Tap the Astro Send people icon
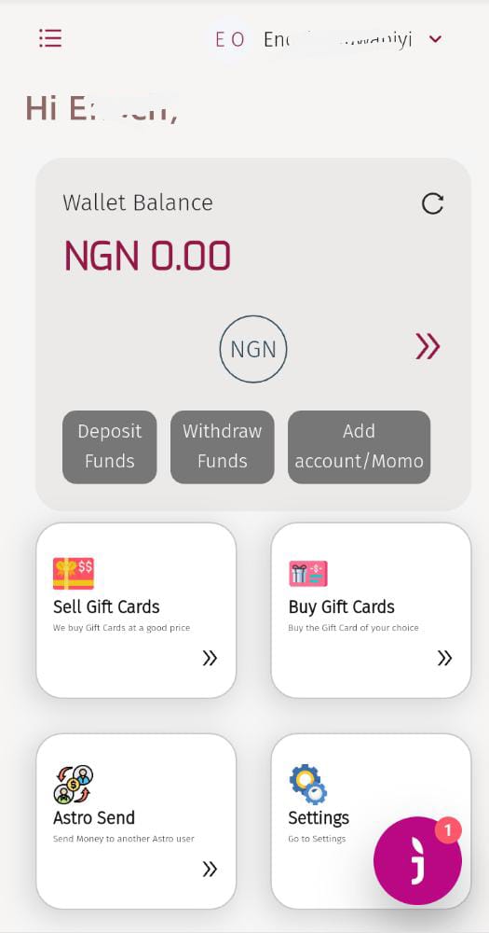The width and height of the screenshot is (489, 933). [x=74, y=785]
